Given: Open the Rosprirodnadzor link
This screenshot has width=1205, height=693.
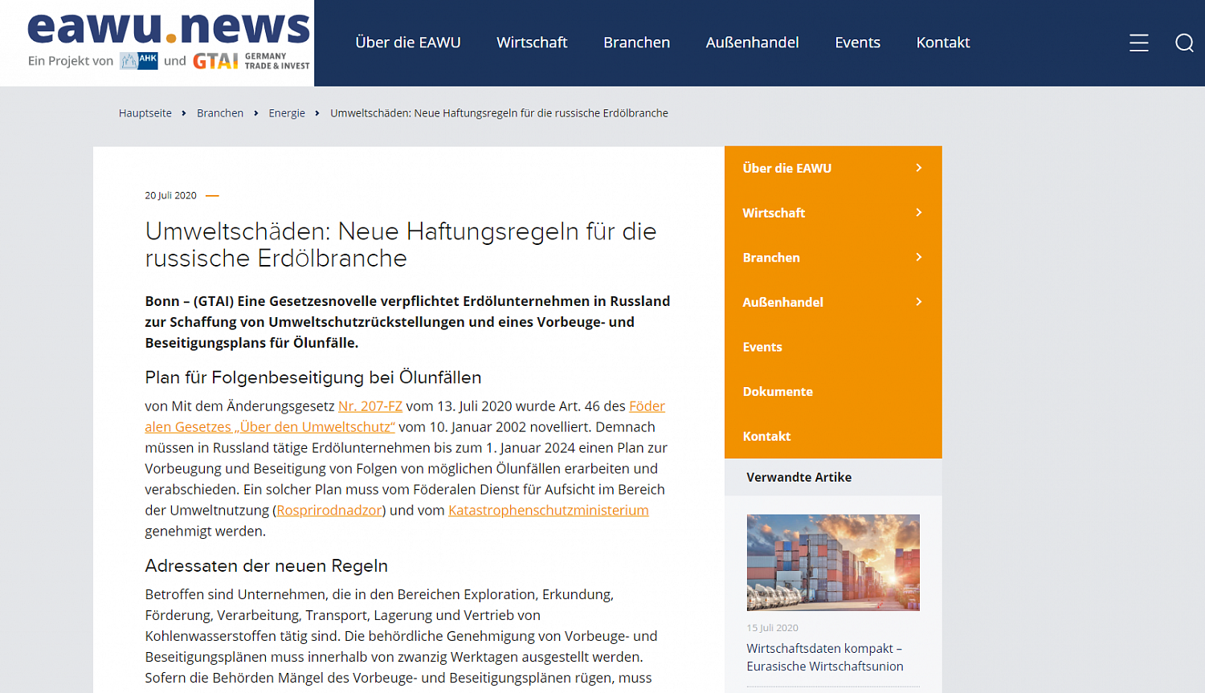Looking at the screenshot, I should pyautogui.click(x=329, y=511).
